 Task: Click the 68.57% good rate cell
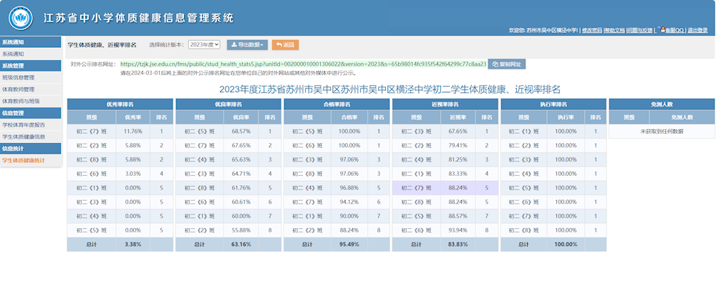point(241,132)
